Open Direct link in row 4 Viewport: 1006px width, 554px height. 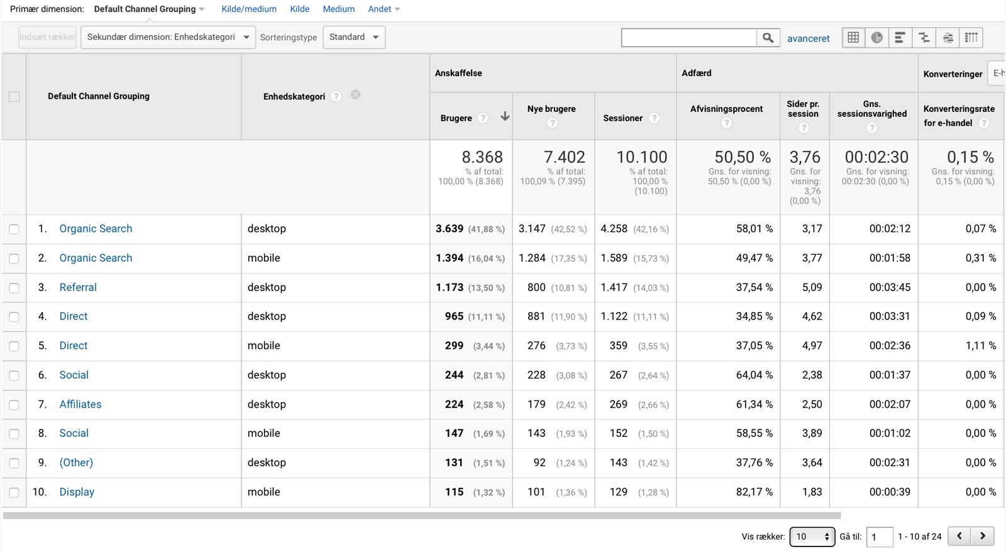[x=74, y=316]
